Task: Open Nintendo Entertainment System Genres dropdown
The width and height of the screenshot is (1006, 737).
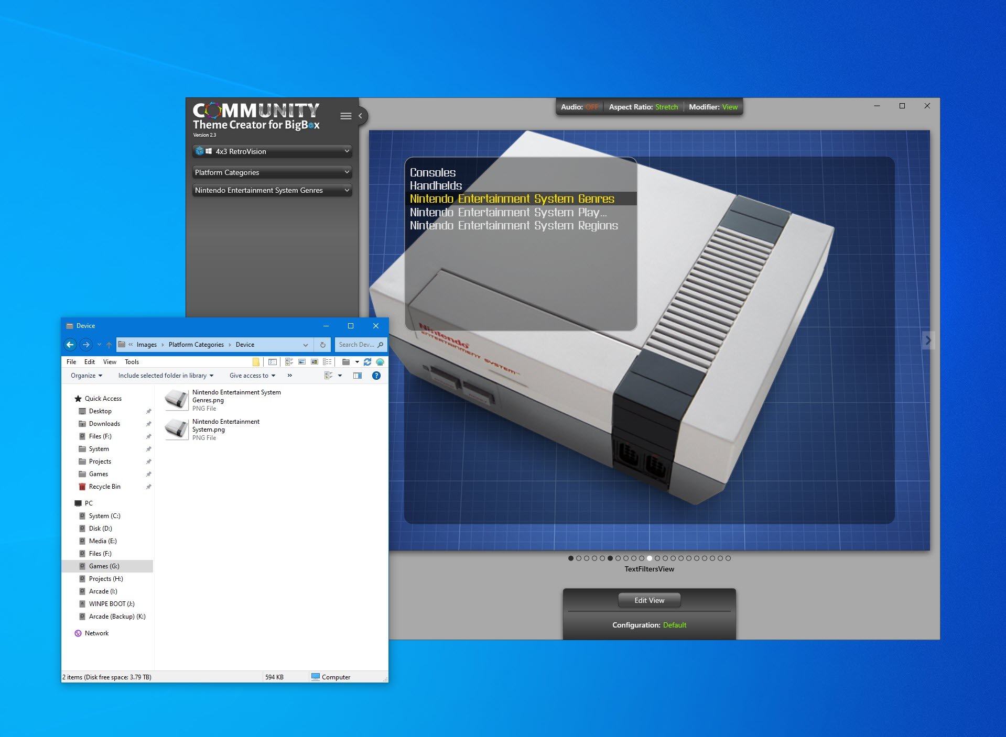Action: [272, 190]
